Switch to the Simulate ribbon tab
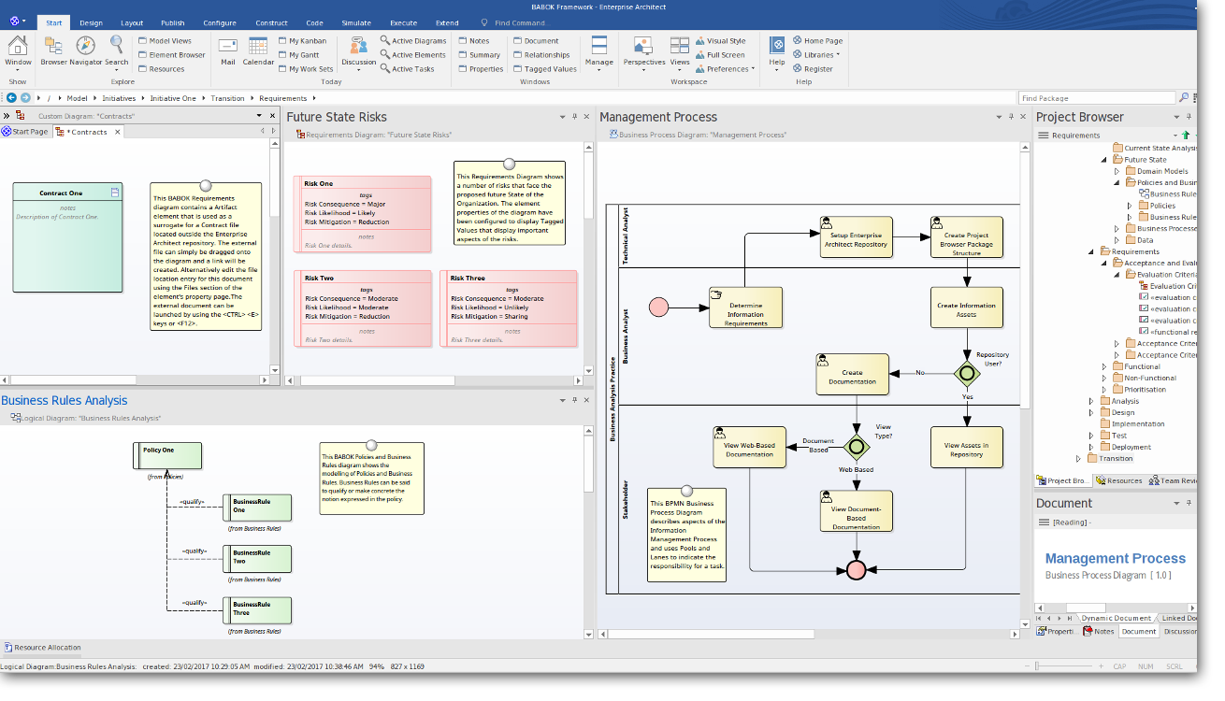Viewport: 1225px width, 701px height. pyautogui.click(x=355, y=22)
